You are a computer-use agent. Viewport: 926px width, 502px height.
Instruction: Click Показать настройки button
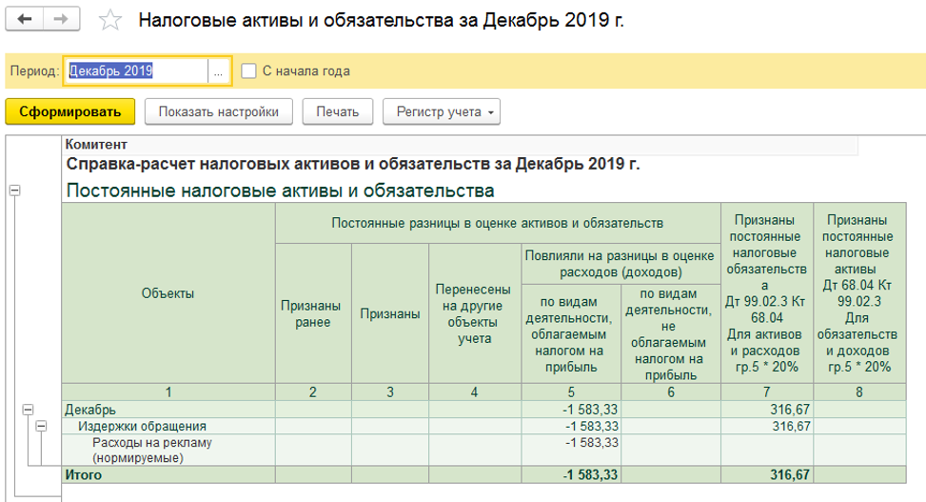(219, 111)
